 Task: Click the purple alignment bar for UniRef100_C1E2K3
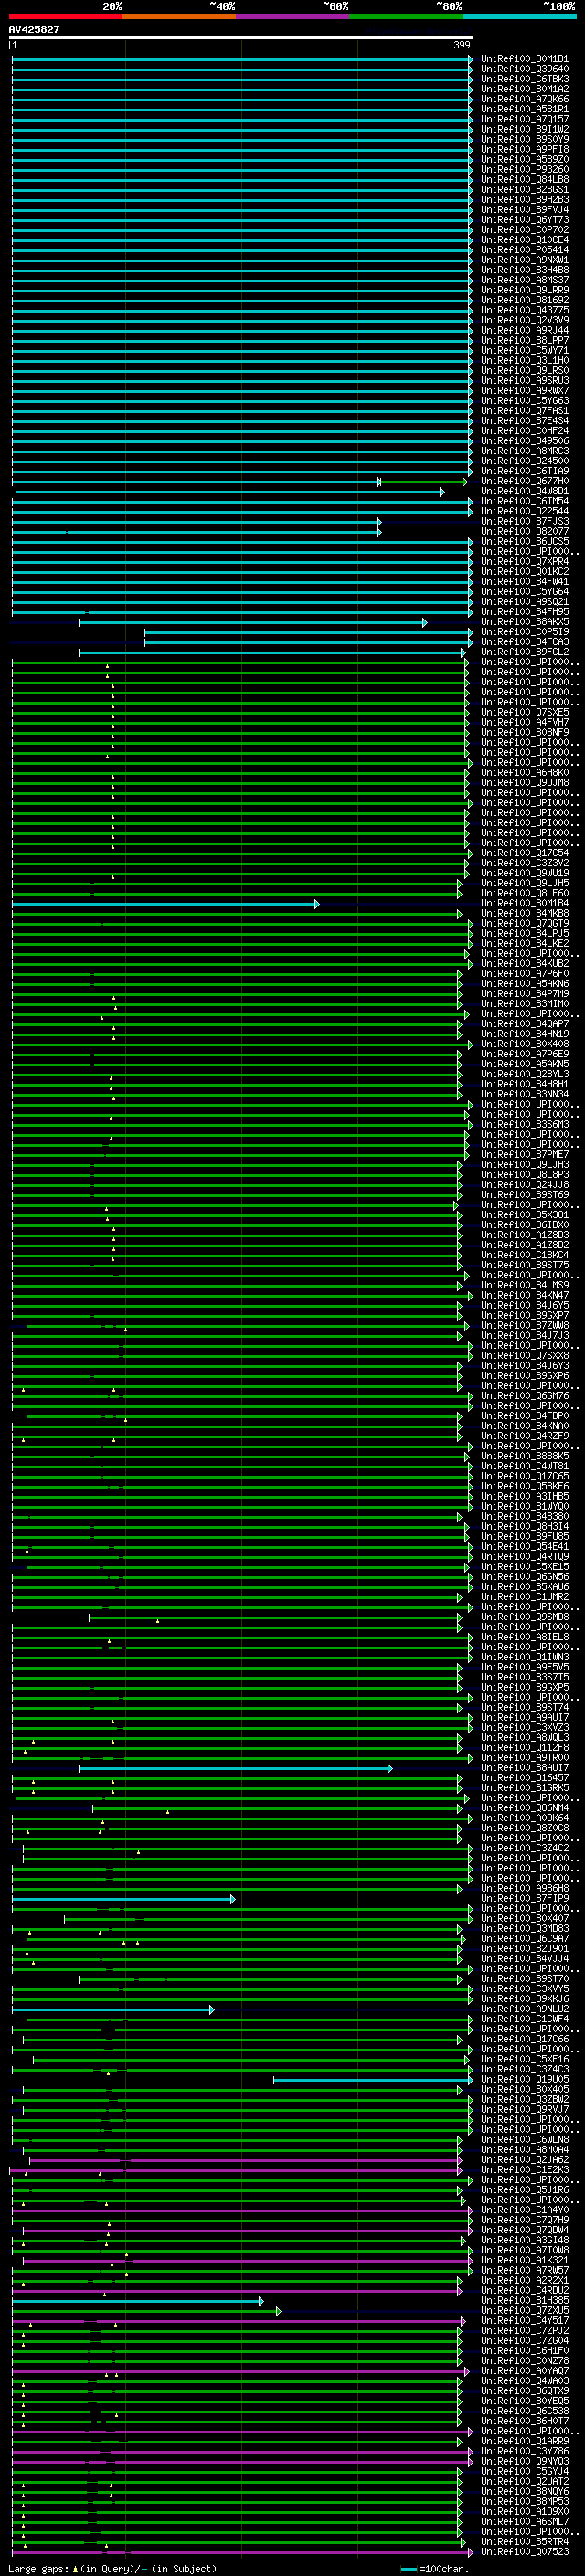coord(236,2171)
